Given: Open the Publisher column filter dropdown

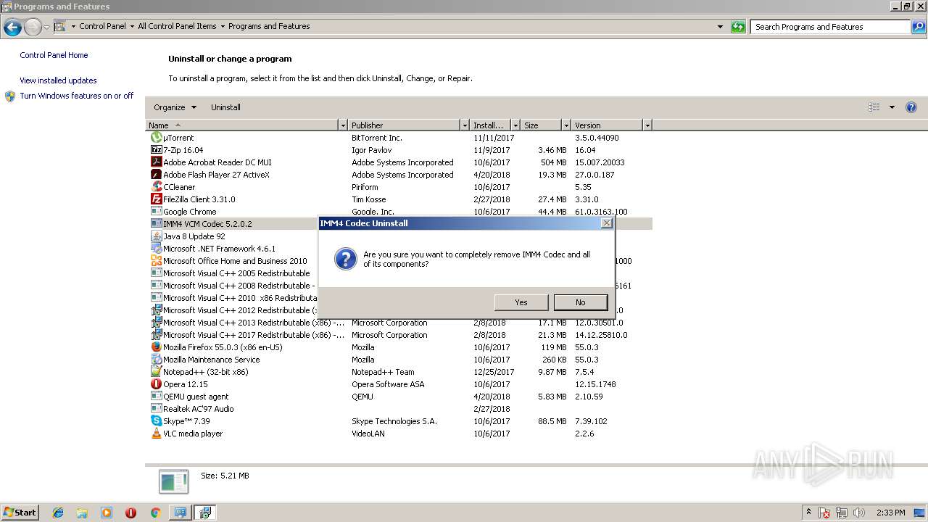Looking at the screenshot, I should pyautogui.click(x=465, y=125).
